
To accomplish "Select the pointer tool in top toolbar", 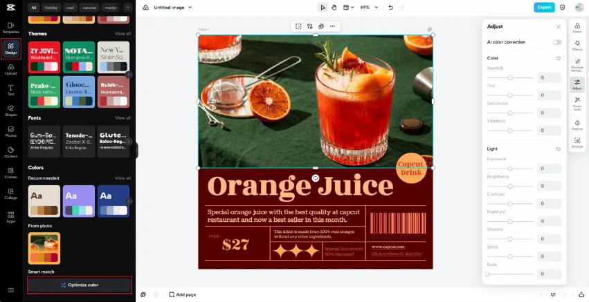I will tap(323, 7).
